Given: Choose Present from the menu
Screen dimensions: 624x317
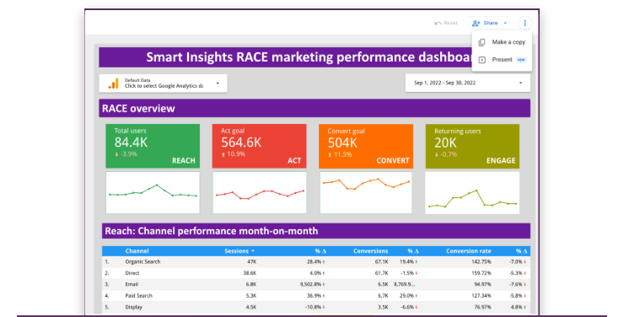Looking at the screenshot, I should [x=503, y=60].
